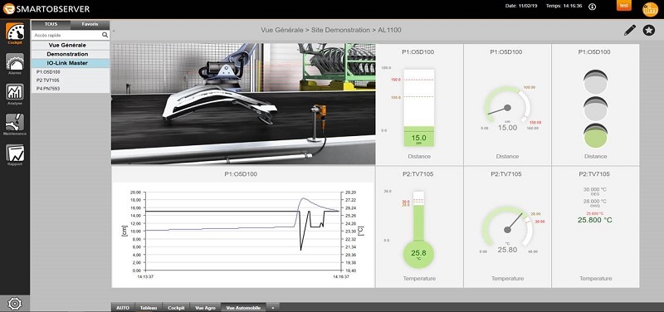The height and width of the screenshot is (312, 664).
Task: Click the 30.000 °C threshold text
Action: [595, 189]
